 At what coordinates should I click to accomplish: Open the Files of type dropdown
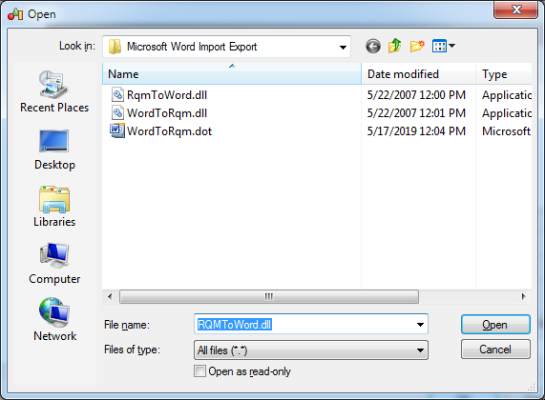pyautogui.click(x=311, y=350)
